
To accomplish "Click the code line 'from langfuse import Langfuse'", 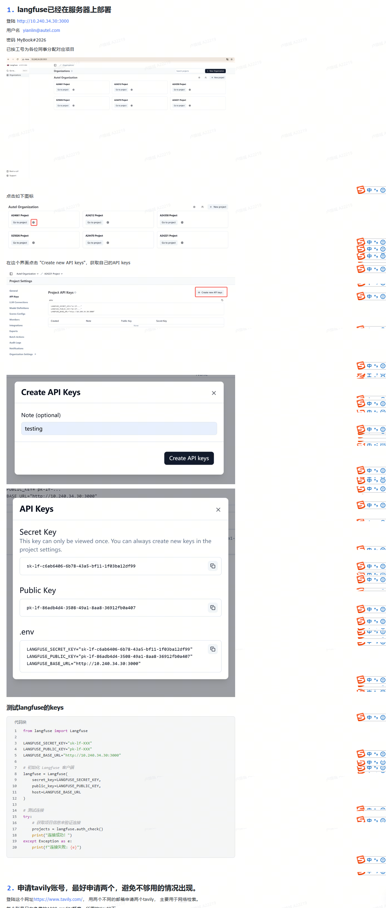I will pyautogui.click(x=55, y=731).
